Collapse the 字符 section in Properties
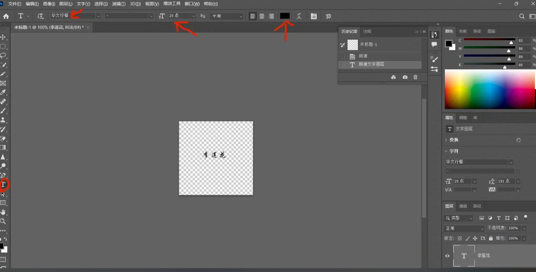 coord(446,151)
